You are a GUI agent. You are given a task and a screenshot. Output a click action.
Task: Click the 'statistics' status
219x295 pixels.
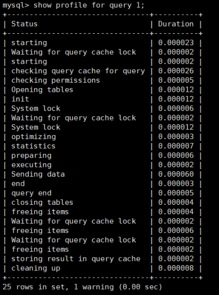(x=33, y=146)
